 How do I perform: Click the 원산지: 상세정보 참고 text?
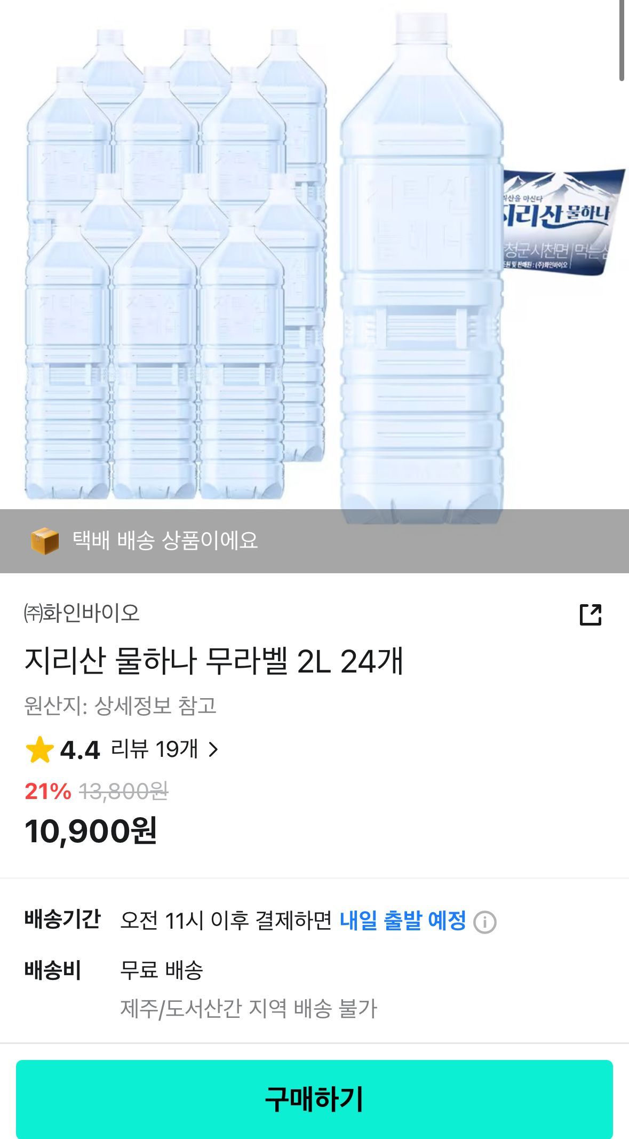(x=121, y=706)
